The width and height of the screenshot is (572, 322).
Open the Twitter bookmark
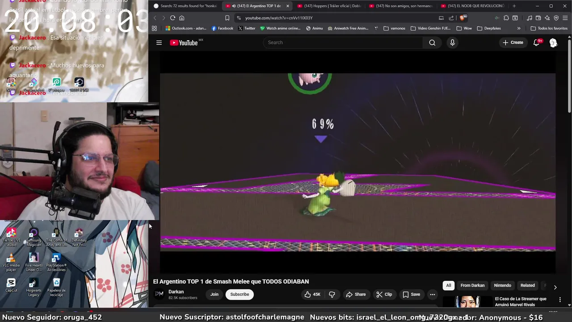point(247,28)
